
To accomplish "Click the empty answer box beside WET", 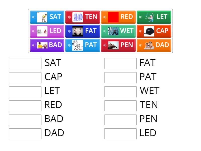I will pos(120,92).
